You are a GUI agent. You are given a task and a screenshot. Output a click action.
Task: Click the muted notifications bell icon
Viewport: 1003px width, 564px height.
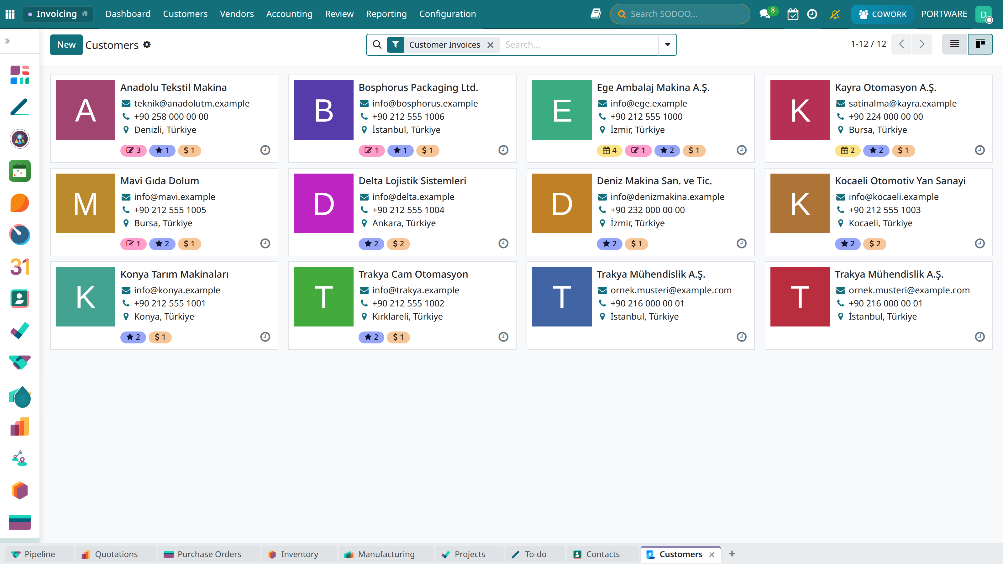(x=835, y=14)
